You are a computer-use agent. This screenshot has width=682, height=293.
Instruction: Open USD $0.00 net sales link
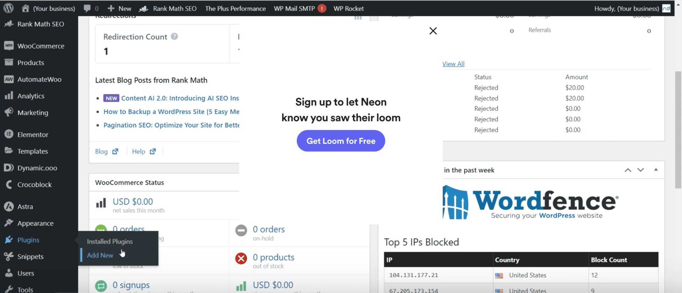132,202
